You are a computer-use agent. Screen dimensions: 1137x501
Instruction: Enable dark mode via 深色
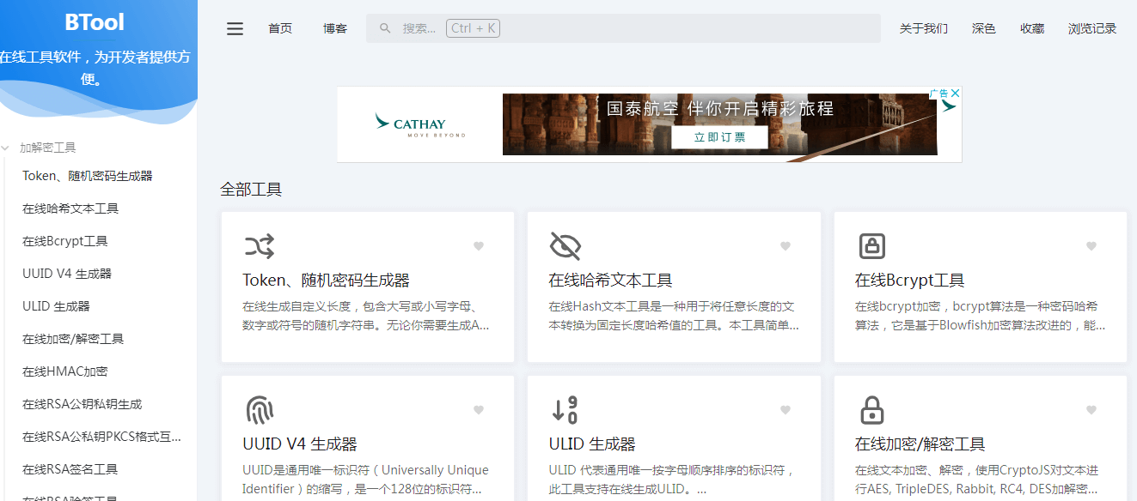pos(983,27)
